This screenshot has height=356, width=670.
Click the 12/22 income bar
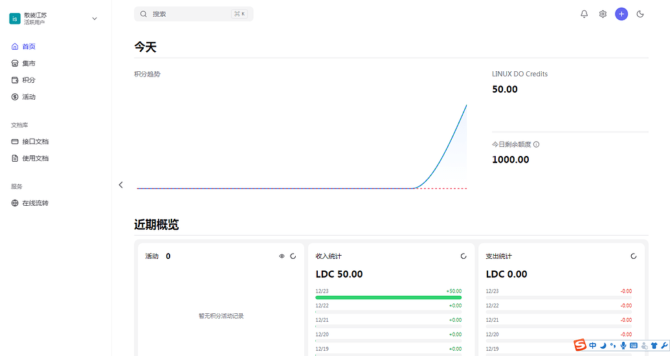[x=388, y=312]
